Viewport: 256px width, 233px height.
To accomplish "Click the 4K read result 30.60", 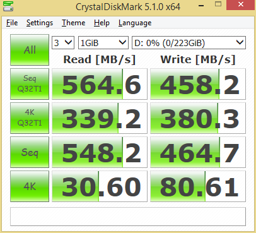I will click(x=100, y=186).
